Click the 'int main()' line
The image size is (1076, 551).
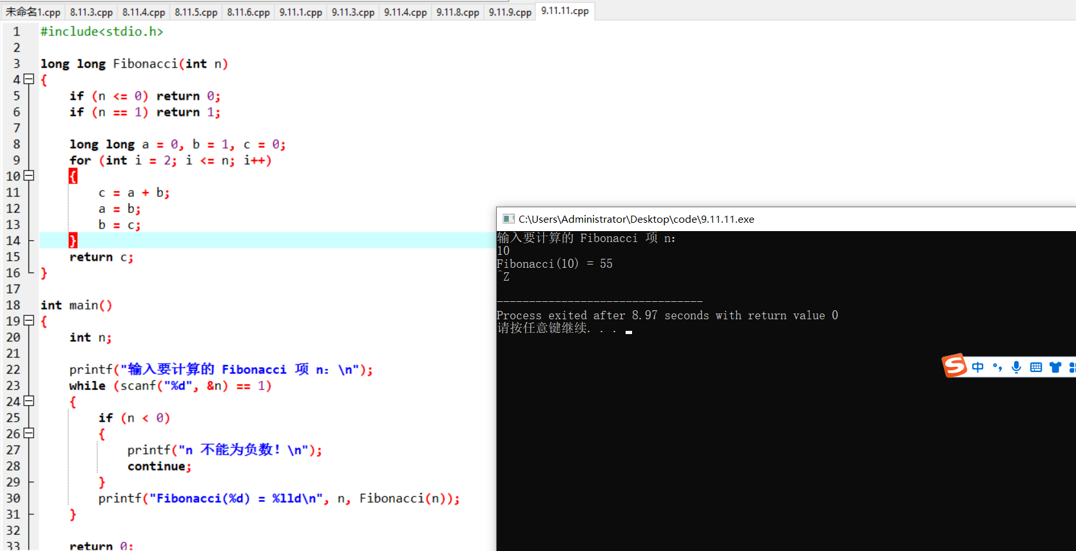tap(77, 304)
